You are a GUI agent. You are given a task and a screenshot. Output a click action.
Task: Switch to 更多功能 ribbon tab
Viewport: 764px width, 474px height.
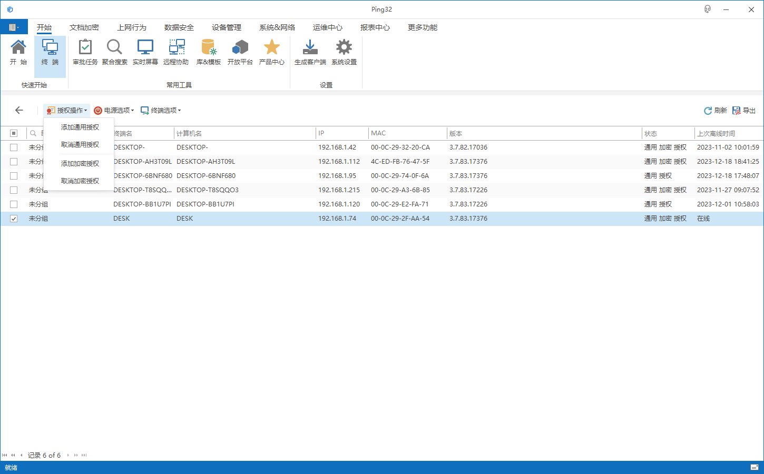423,27
